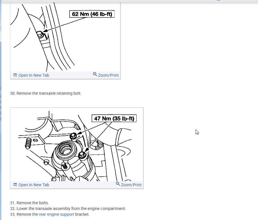Click Zoom/Print under the 62 Nm diagram

coord(106,75)
